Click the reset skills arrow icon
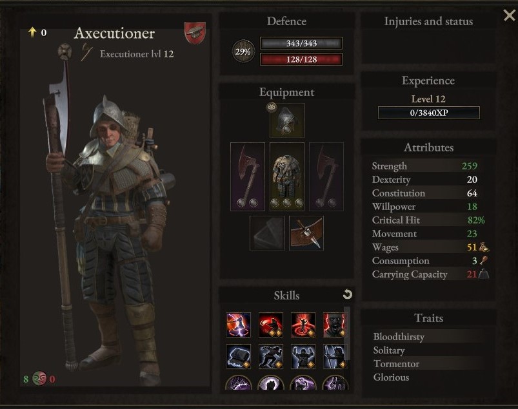The image size is (518, 409). [348, 294]
